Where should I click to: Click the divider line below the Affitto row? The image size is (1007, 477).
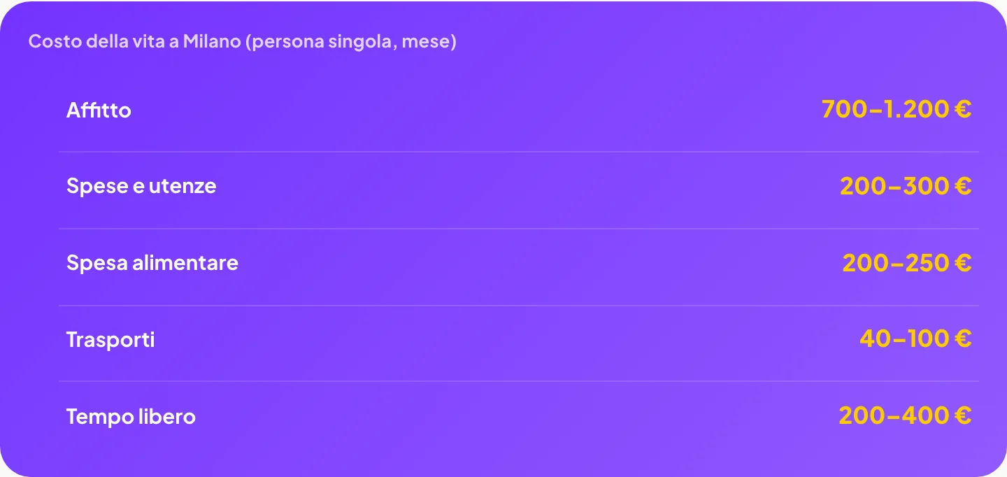point(519,152)
